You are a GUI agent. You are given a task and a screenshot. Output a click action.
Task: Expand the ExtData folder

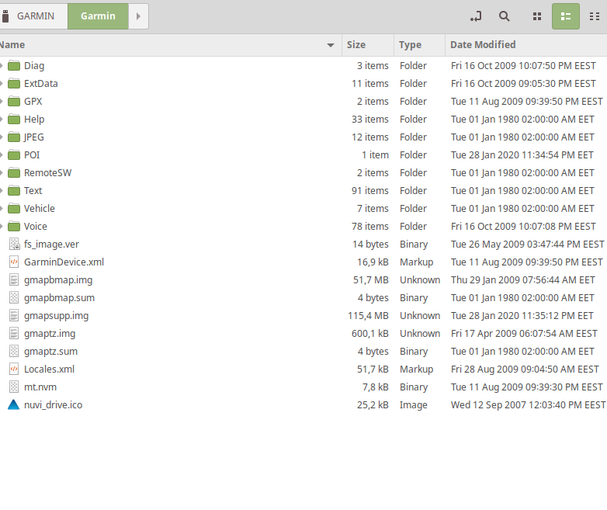click(x=2, y=84)
